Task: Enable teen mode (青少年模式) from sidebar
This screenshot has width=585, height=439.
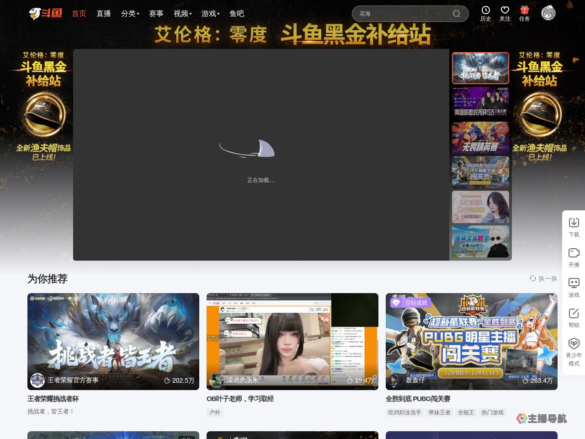Action: (x=574, y=348)
